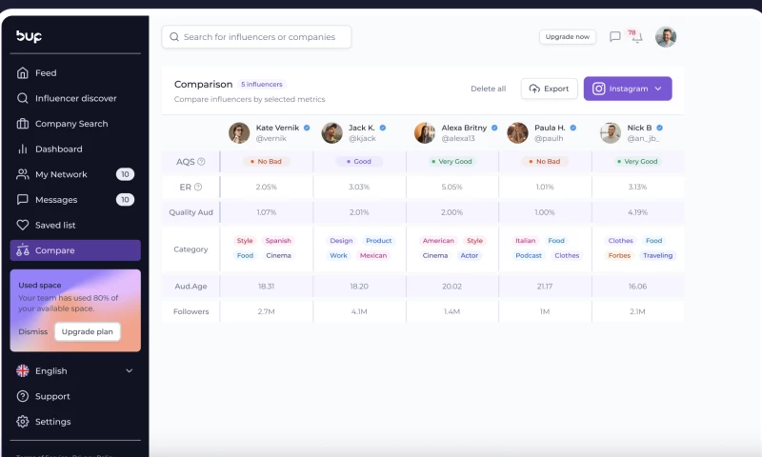Click the My Network people icon
Screen dimensions: 762x457
(x=22, y=174)
